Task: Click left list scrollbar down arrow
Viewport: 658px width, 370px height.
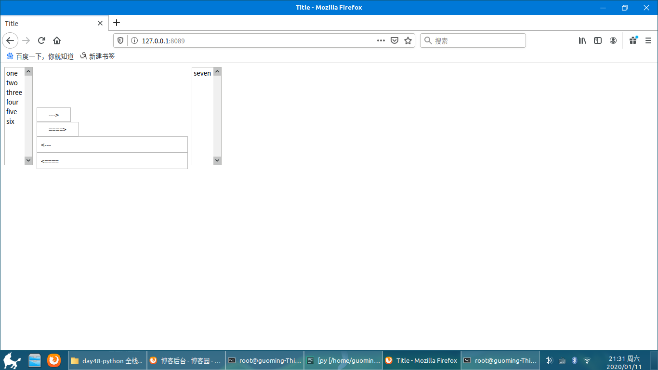Action: pos(28,160)
